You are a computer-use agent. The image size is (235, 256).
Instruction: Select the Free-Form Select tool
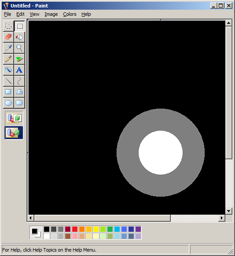pyautogui.click(x=8, y=26)
